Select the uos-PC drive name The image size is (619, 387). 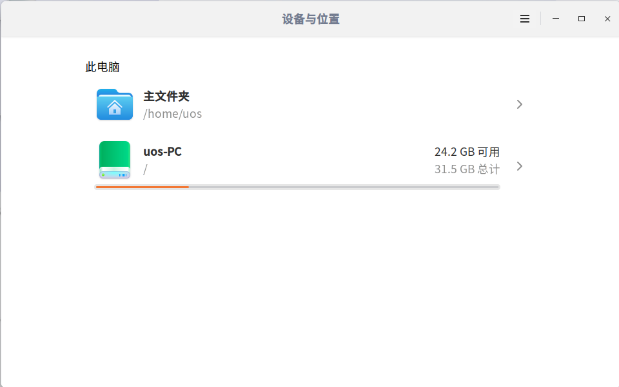162,152
